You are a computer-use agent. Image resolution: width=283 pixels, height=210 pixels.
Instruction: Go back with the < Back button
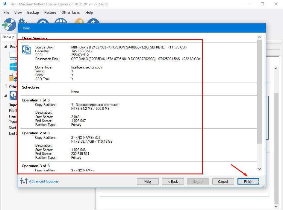(173, 181)
